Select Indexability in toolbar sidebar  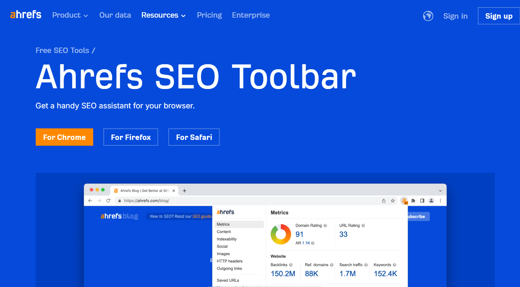point(227,239)
